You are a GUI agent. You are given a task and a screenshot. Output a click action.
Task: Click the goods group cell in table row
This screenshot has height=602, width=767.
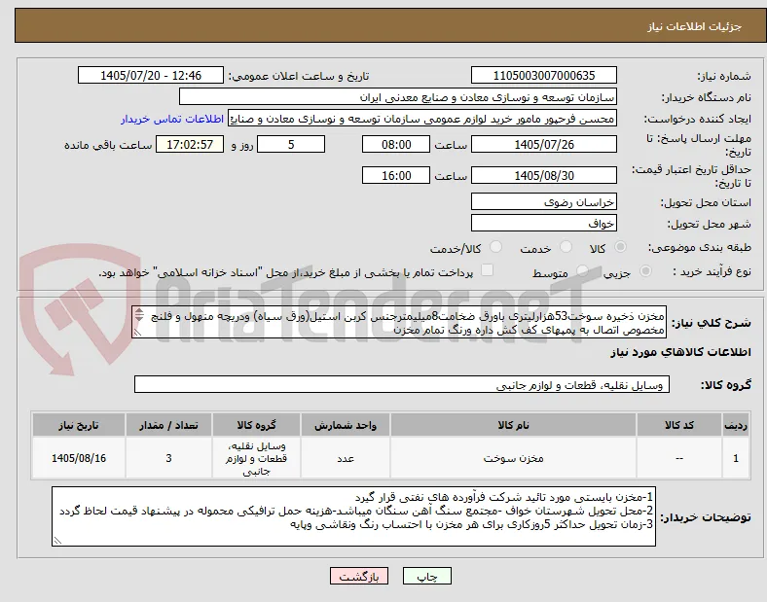coord(256,458)
